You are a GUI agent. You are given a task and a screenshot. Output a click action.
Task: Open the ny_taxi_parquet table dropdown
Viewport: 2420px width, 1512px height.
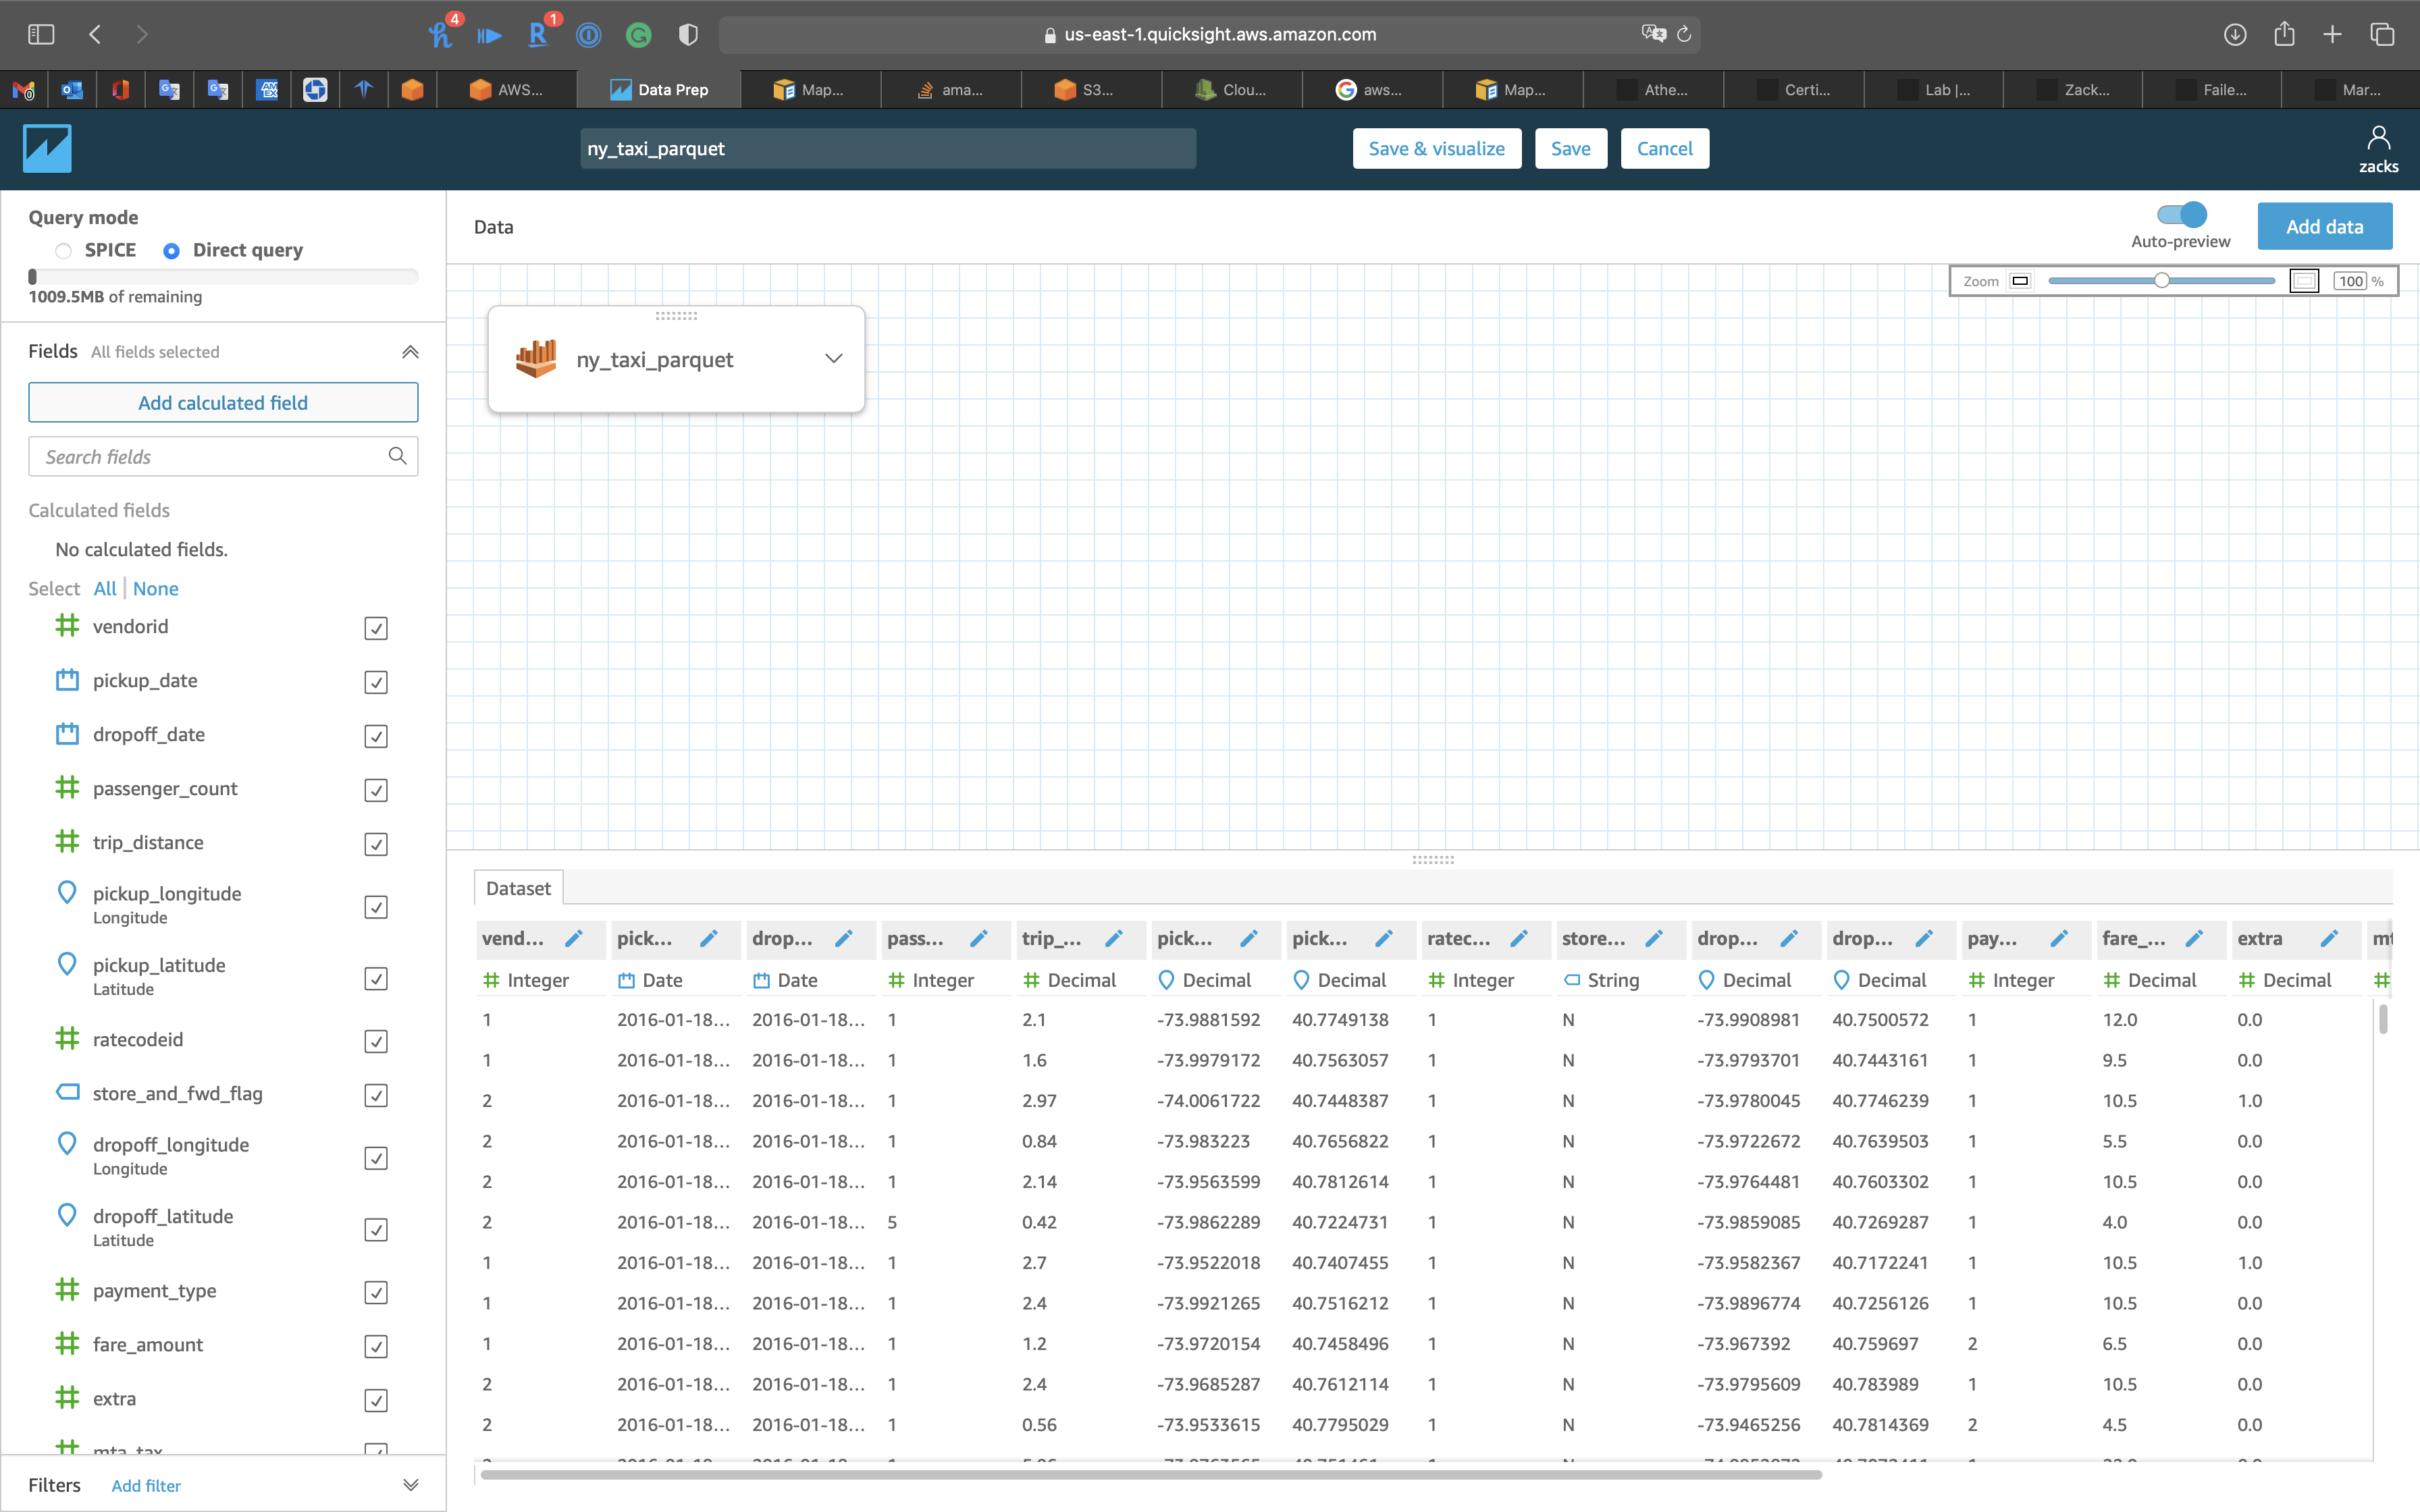point(833,359)
